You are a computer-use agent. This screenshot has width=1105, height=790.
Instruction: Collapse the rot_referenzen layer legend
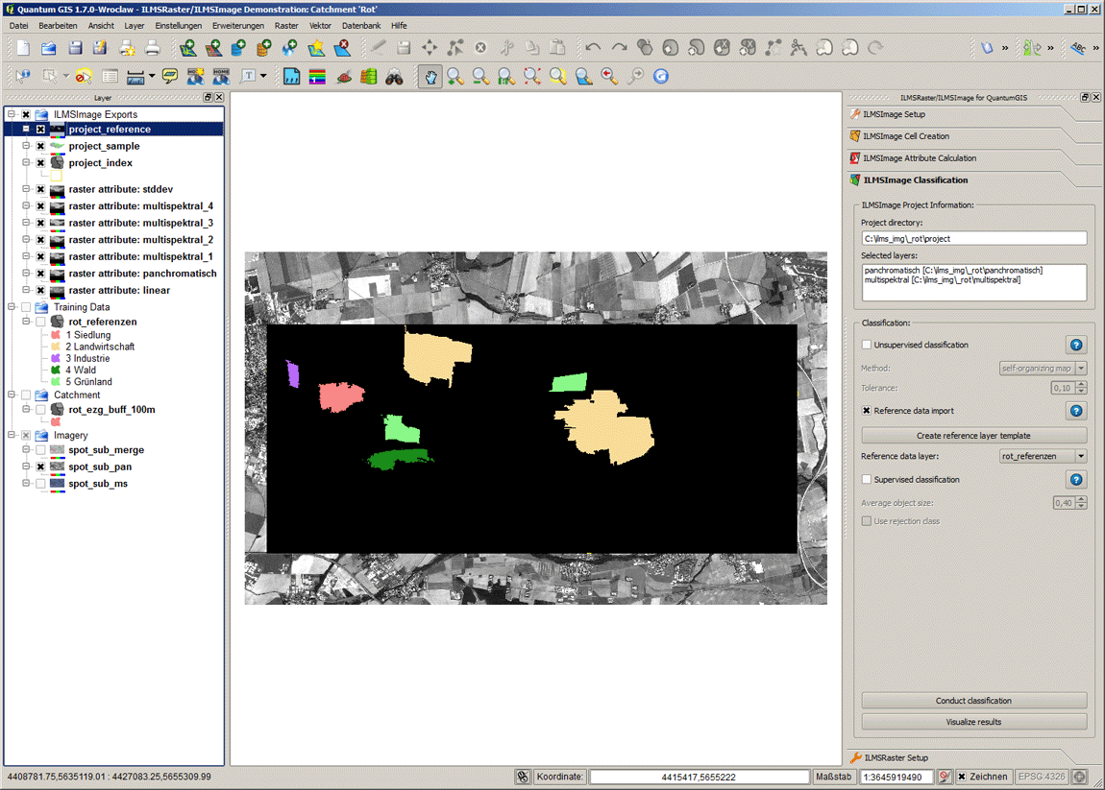click(27, 322)
